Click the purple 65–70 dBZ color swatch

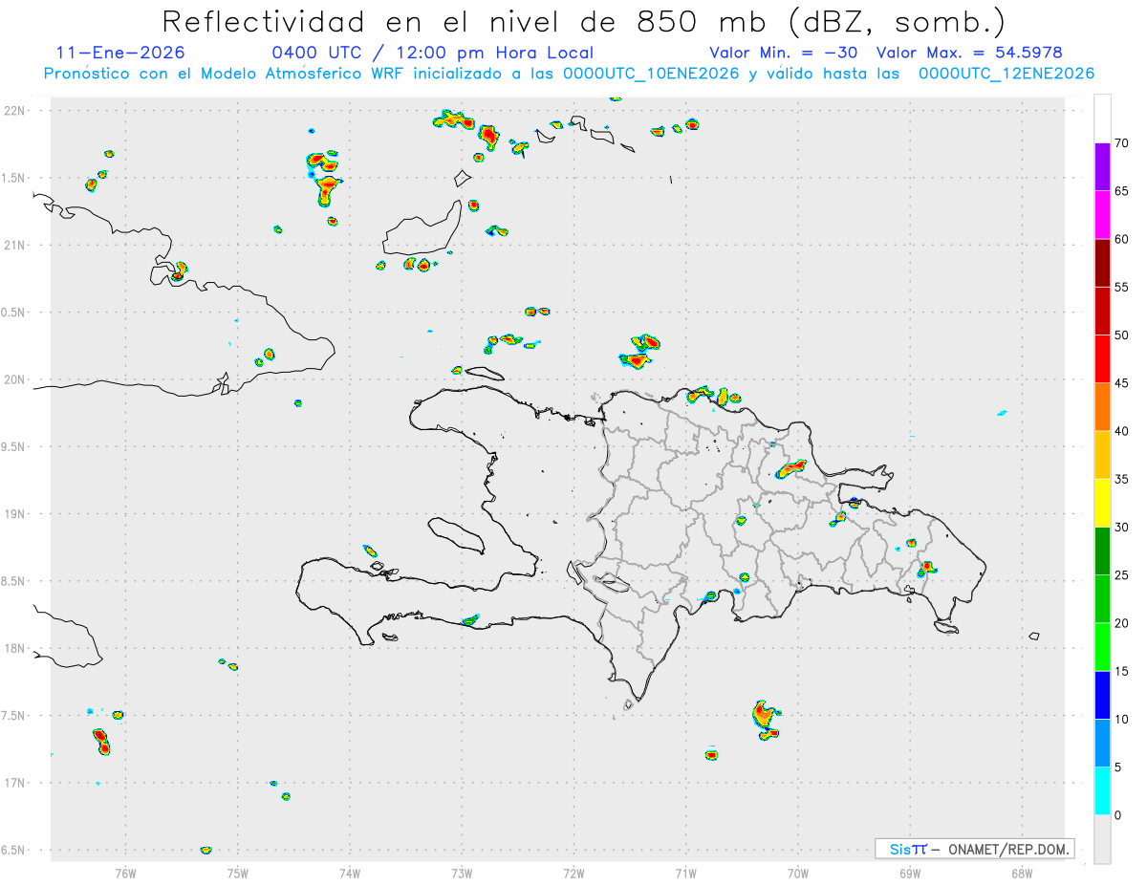pyautogui.click(x=1102, y=167)
